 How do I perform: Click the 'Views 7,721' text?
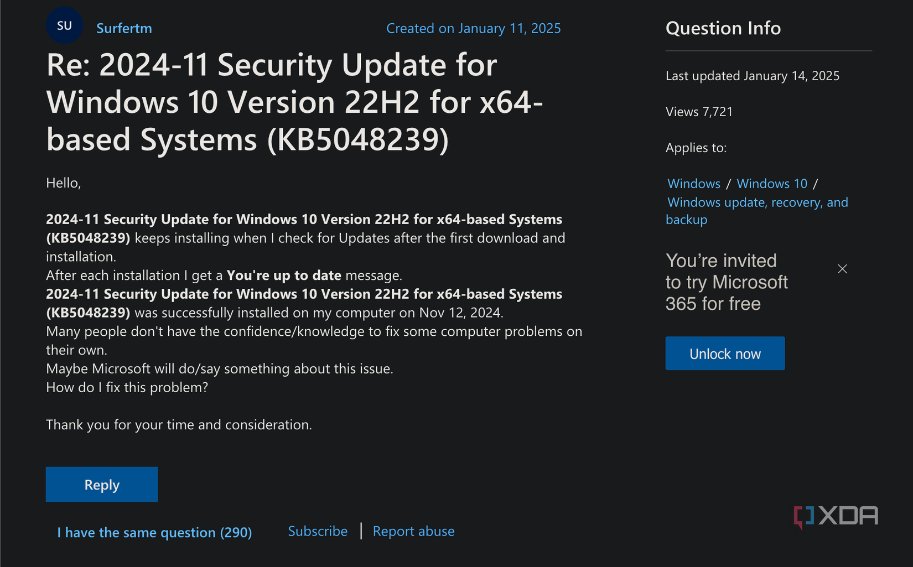tap(699, 112)
